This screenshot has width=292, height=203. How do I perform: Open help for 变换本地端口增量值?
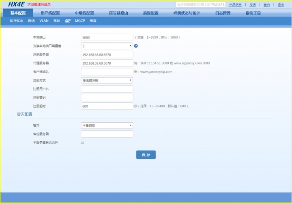point(136,46)
